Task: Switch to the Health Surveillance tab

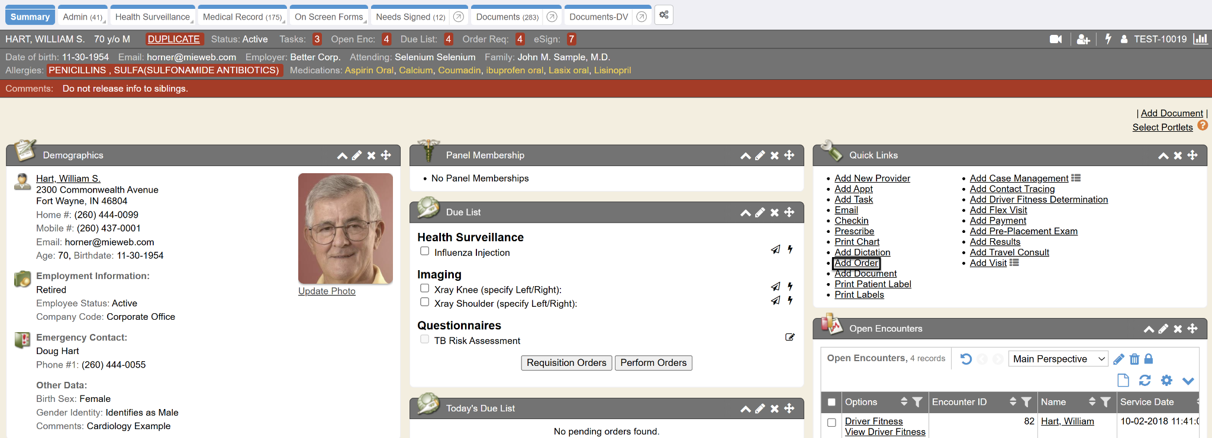Action: click(x=153, y=17)
